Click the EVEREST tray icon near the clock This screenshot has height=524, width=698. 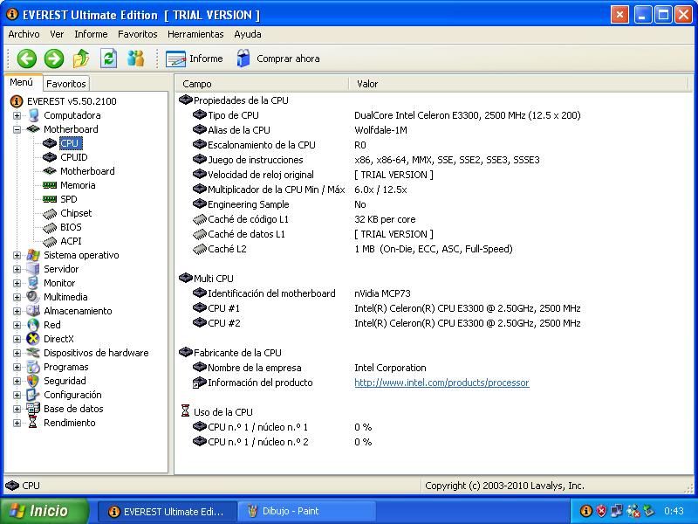(x=586, y=511)
